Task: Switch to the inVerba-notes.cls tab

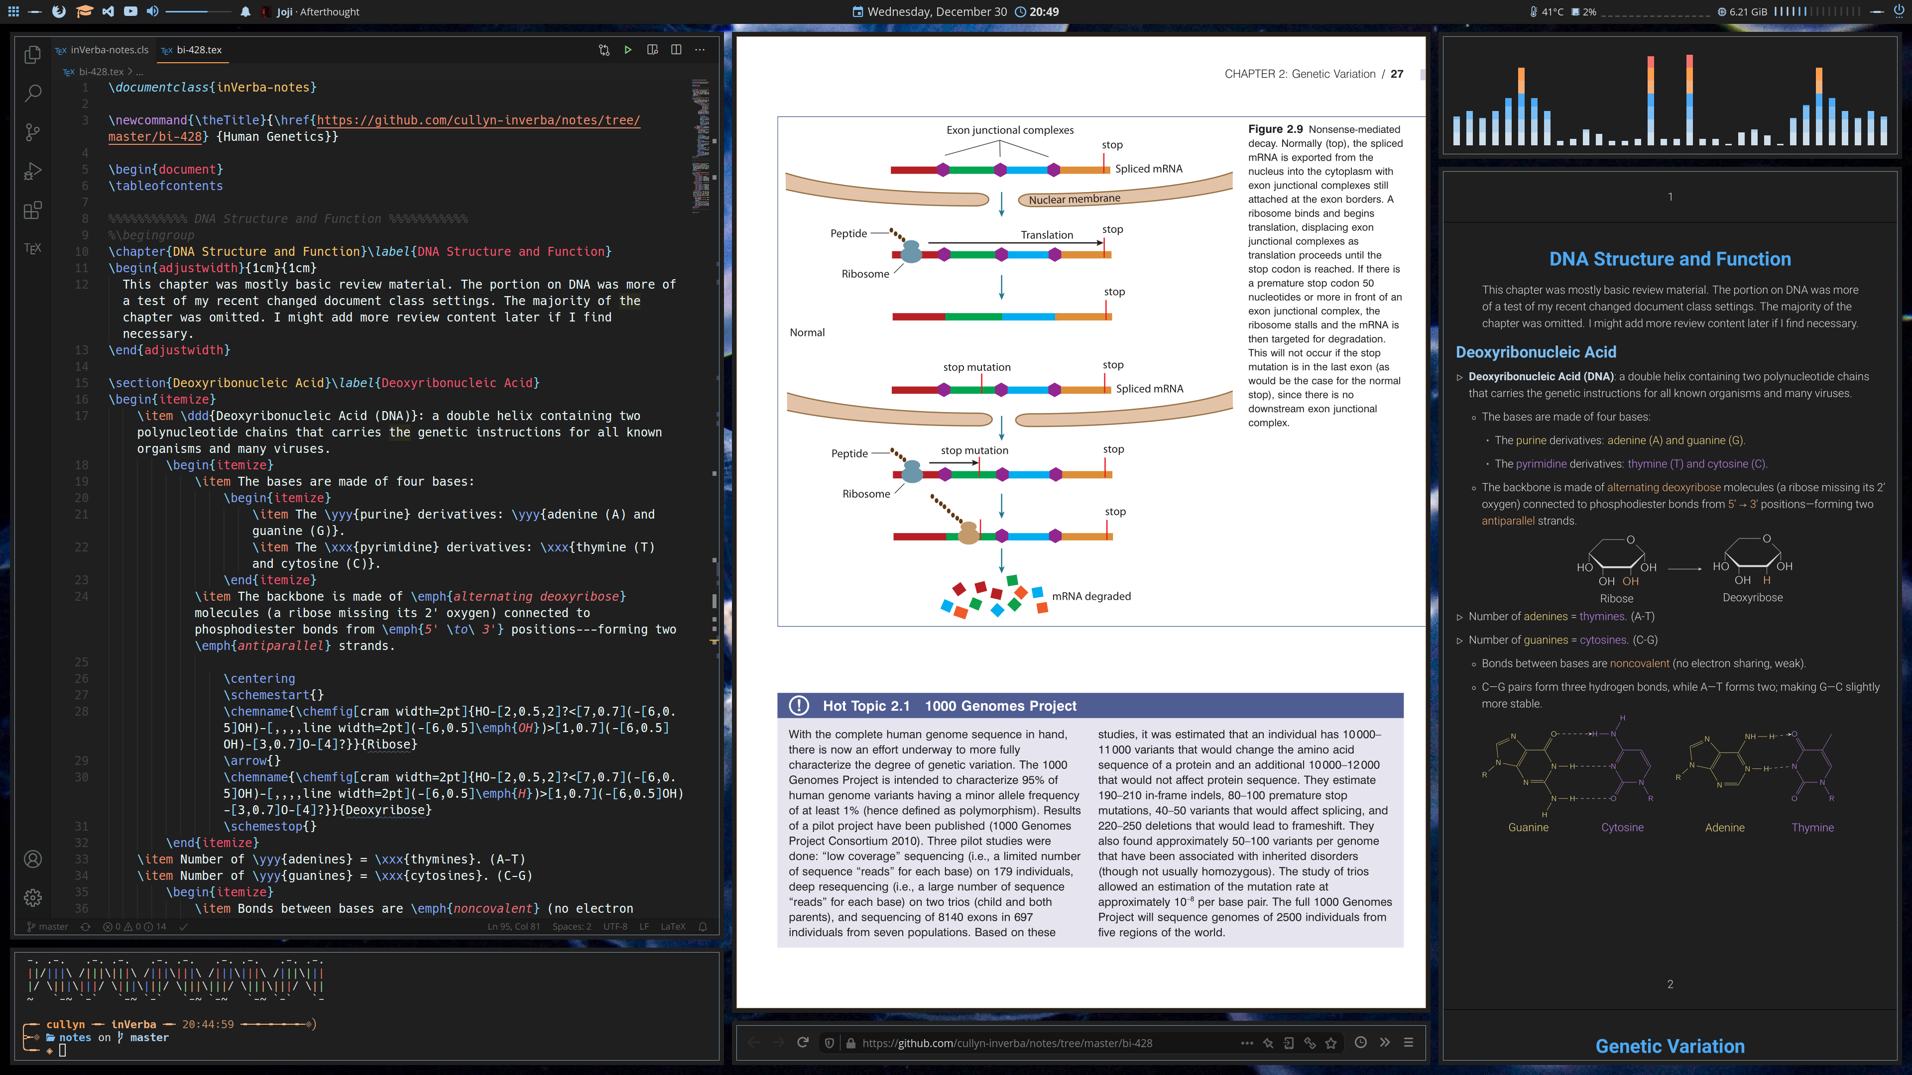Action: coord(102,50)
